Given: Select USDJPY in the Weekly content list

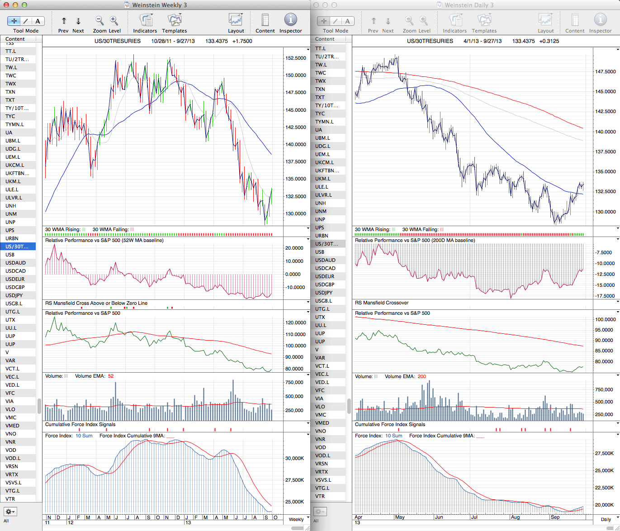Looking at the screenshot, I should [14, 295].
